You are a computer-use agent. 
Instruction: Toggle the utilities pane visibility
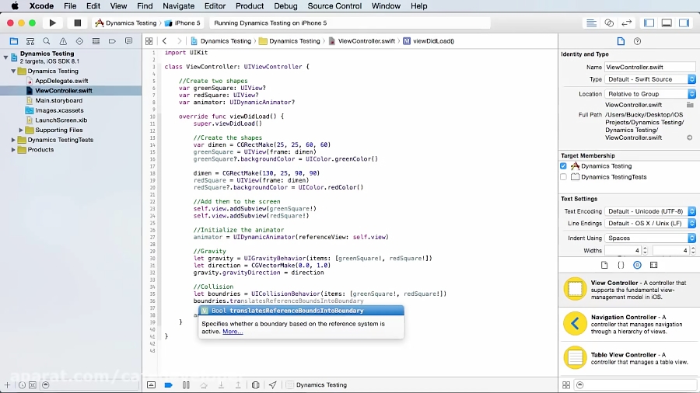click(684, 23)
